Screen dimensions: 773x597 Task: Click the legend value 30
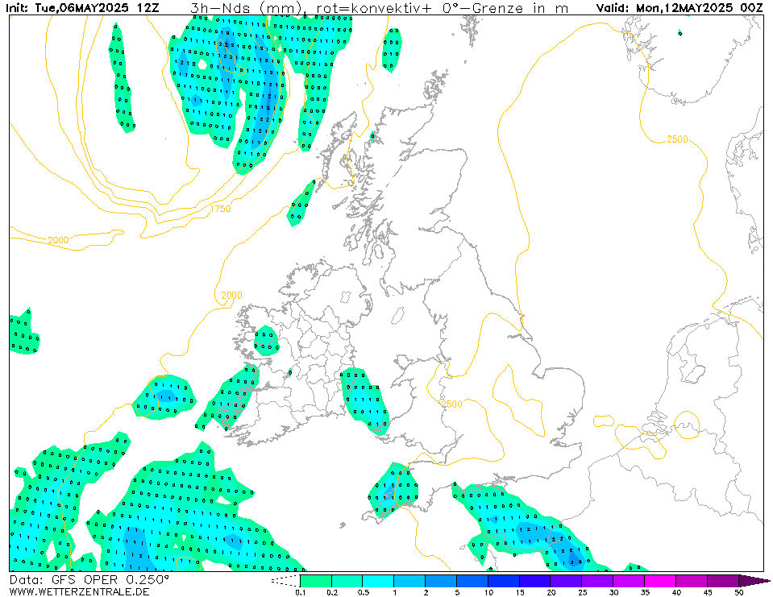(613, 592)
